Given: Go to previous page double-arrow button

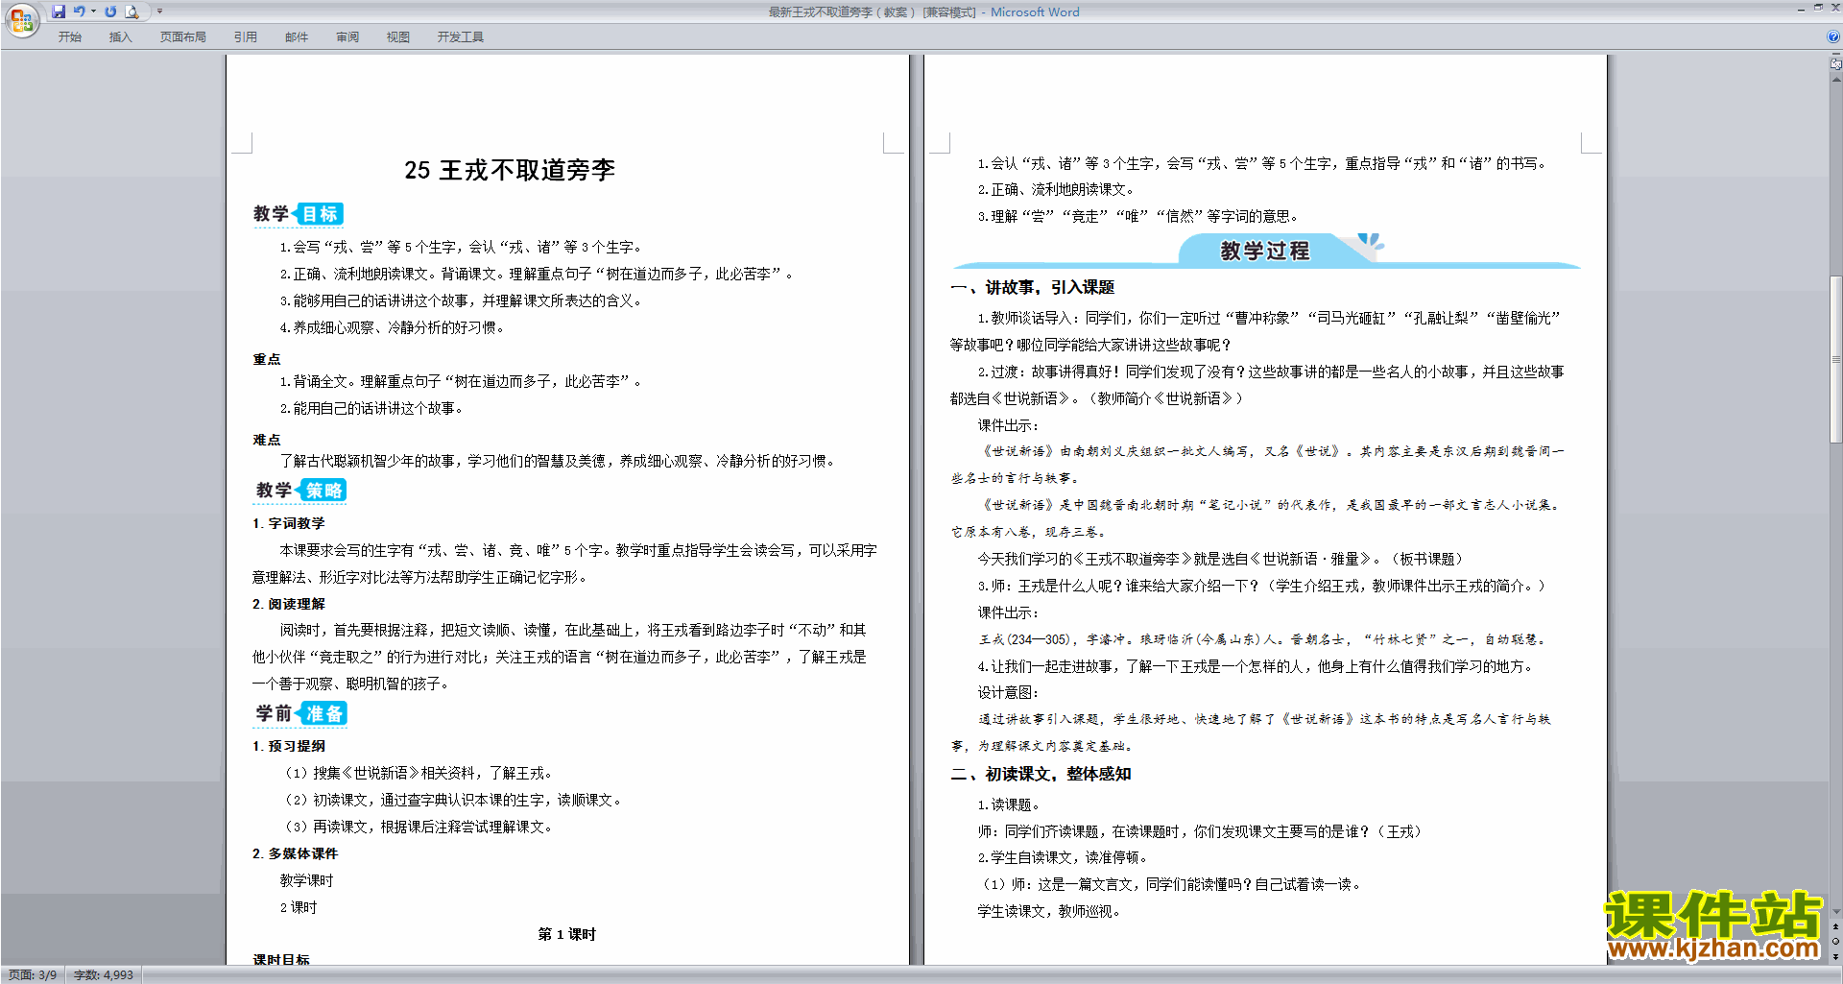Looking at the screenshot, I should click(x=1835, y=927).
